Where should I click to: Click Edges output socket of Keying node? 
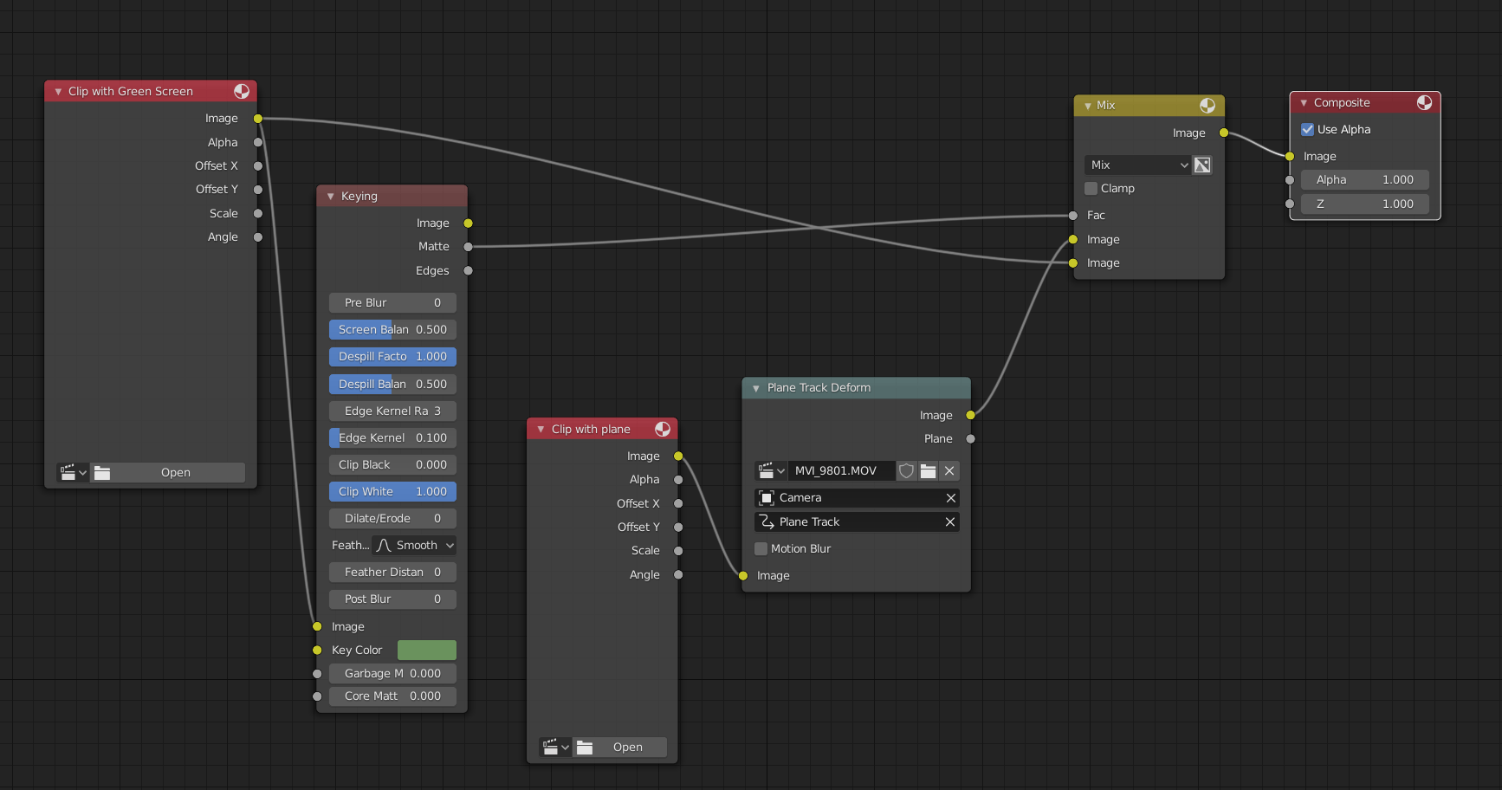(468, 271)
